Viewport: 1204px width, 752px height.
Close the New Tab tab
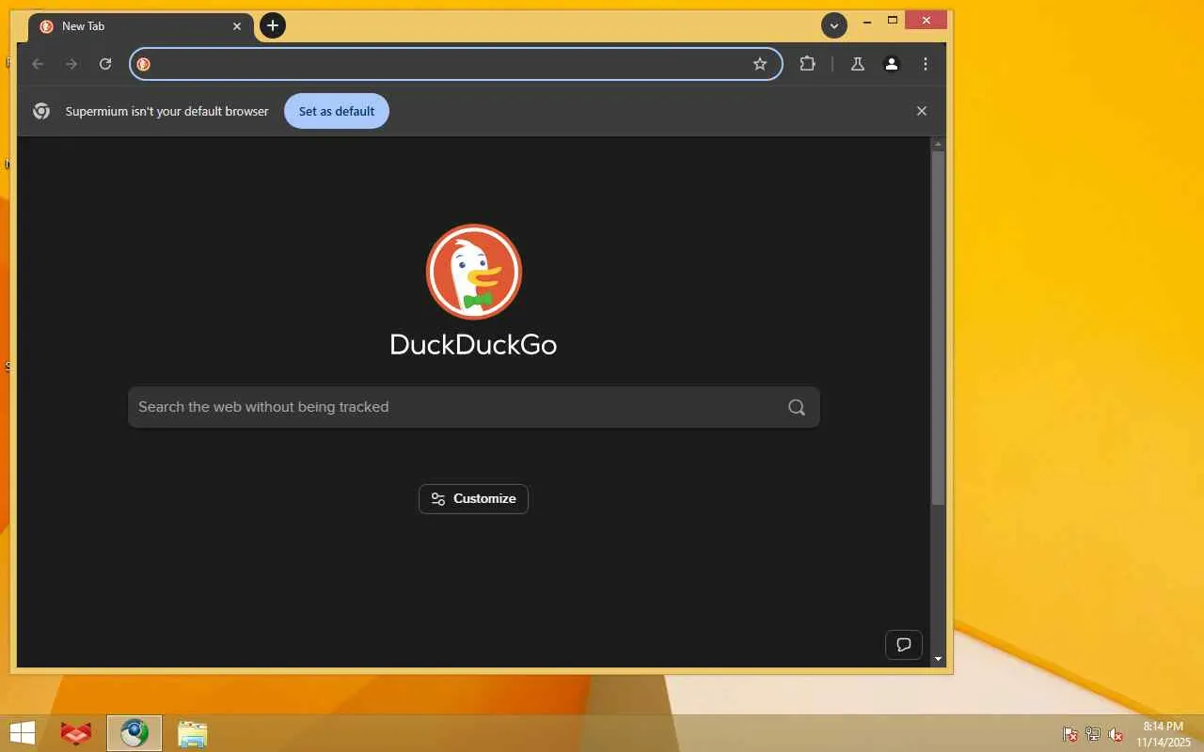pos(237,26)
